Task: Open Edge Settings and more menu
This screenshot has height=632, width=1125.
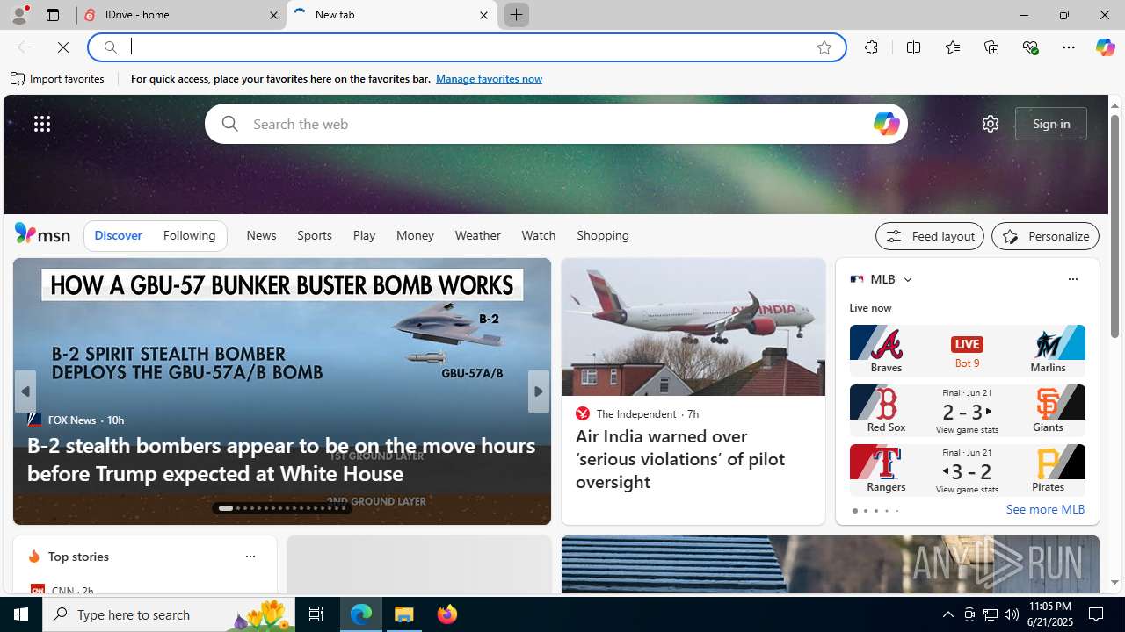Action: click(1069, 47)
